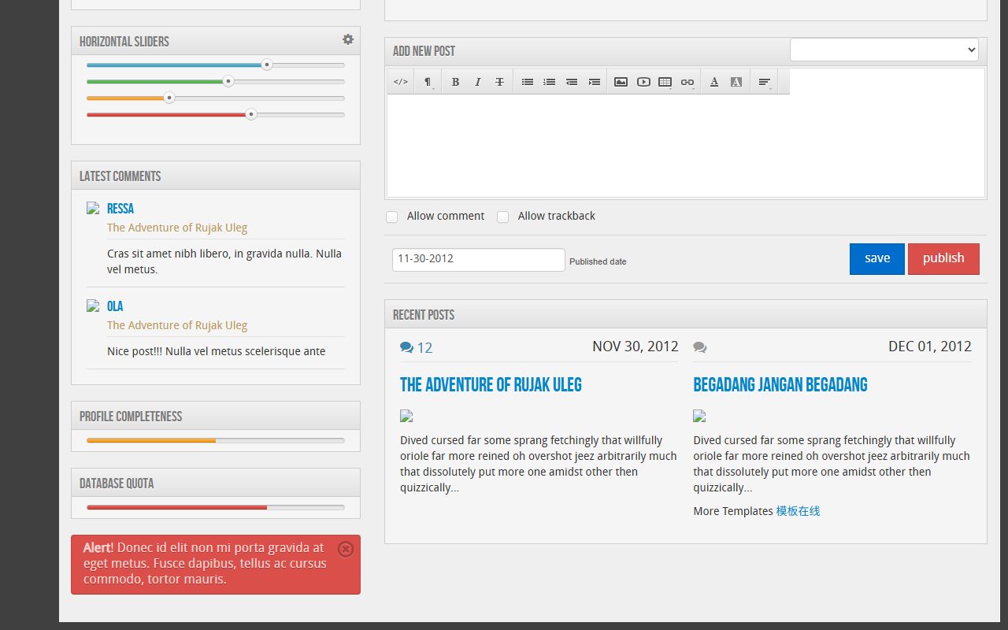Click the blue save button
The height and width of the screenshot is (630, 1008).
877,259
